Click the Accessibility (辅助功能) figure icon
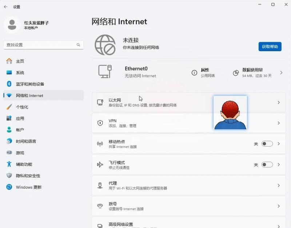 (9, 164)
